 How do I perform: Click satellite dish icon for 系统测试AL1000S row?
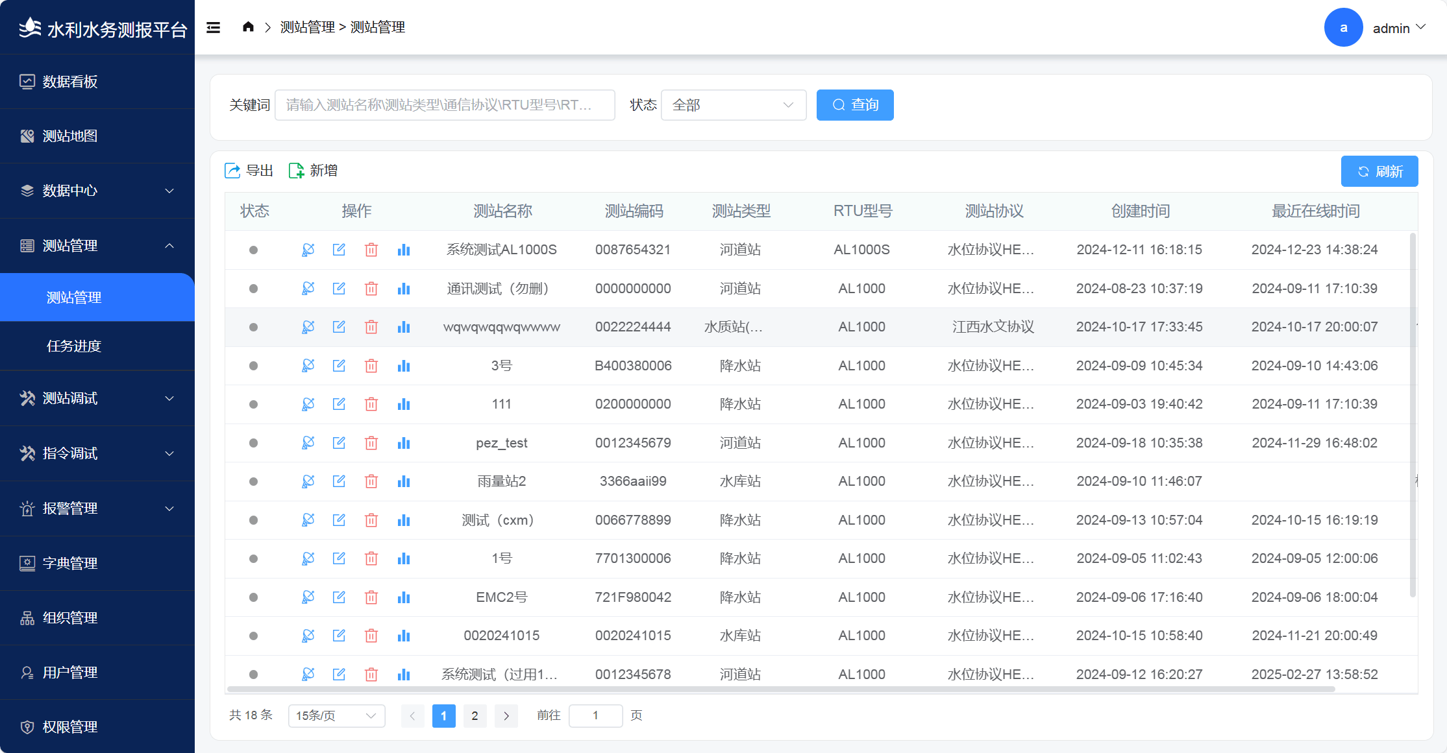click(308, 250)
